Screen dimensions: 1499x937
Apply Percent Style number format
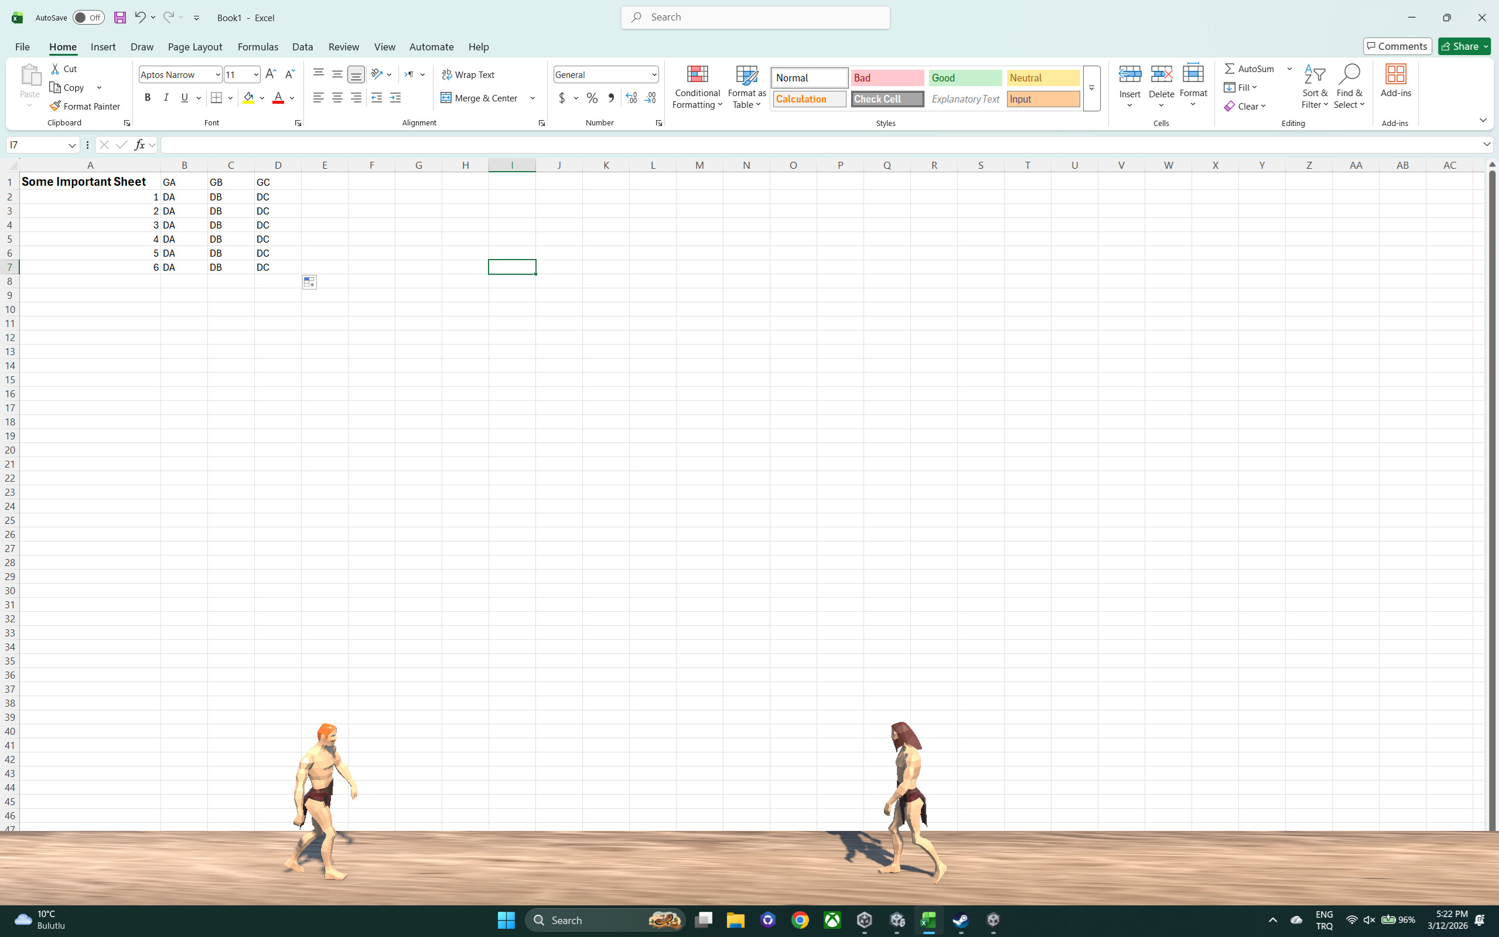(x=591, y=98)
